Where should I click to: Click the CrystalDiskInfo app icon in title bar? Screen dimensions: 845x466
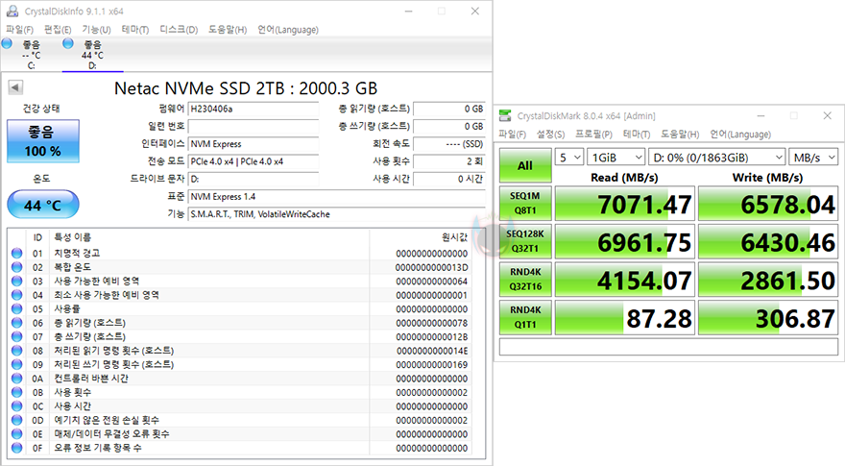coord(12,11)
